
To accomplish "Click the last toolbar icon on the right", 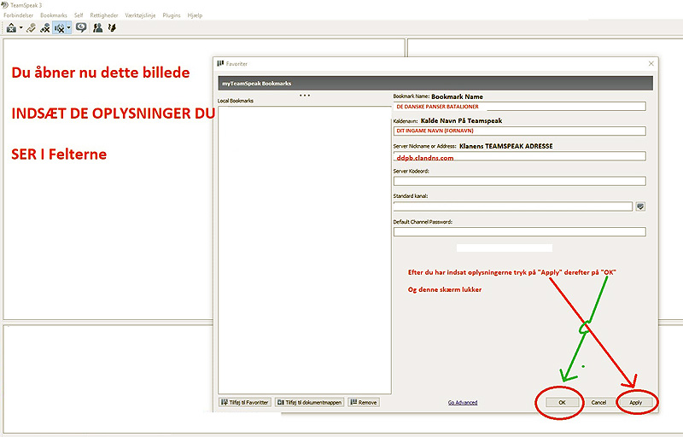I will [x=112, y=27].
